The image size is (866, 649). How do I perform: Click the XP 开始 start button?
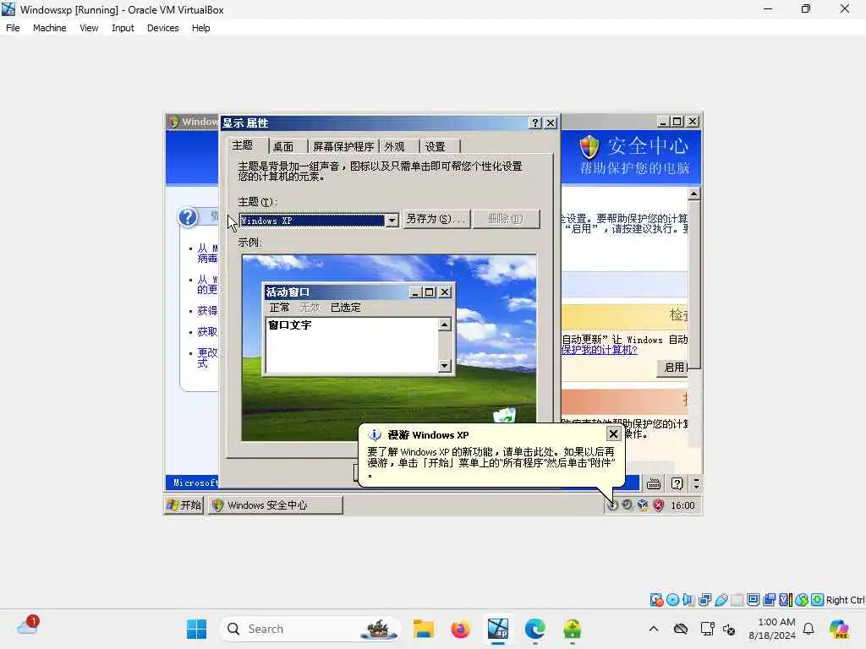[184, 505]
